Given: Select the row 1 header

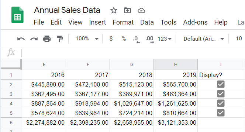Looking at the screenshot, I should pyautogui.click(x=11, y=75).
